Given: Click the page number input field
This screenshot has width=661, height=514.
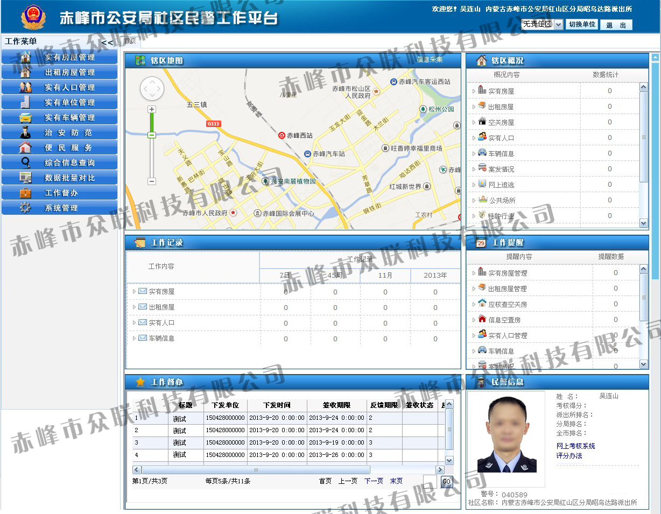Looking at the screenshot, I should tap(430, 482).
